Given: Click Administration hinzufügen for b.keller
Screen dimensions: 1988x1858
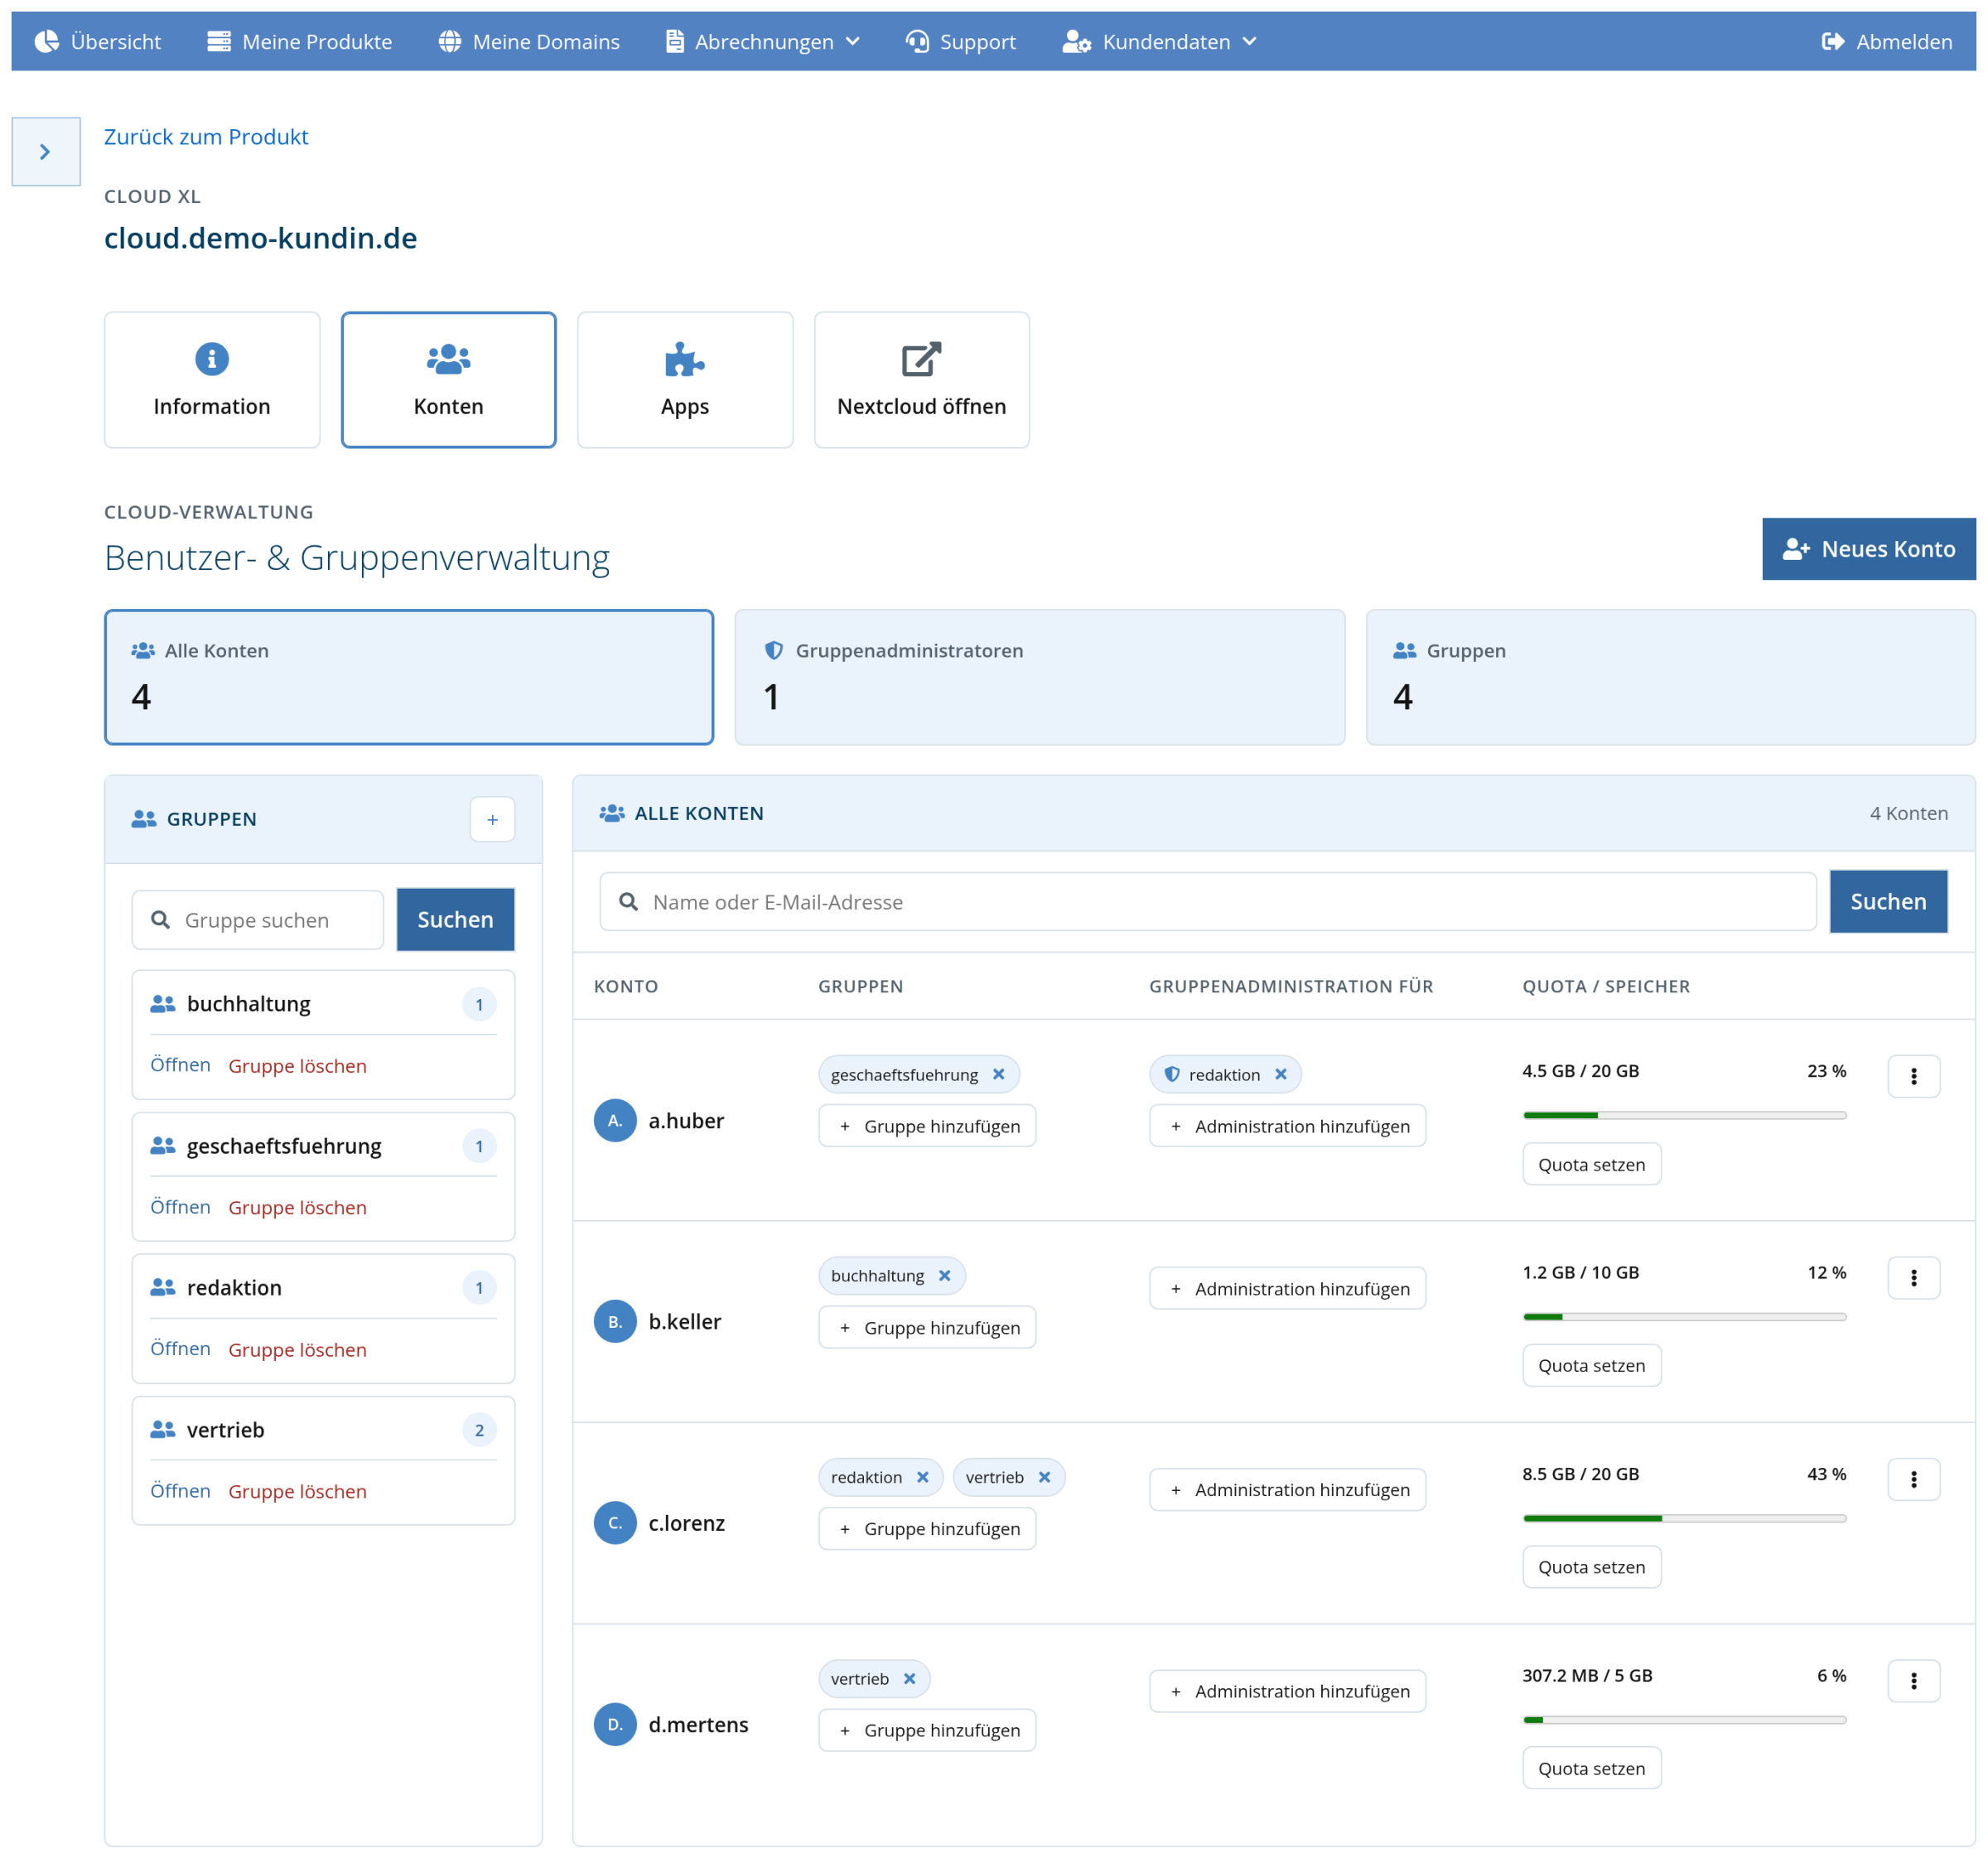Looking at the screenshot, I should 1287,1288.
